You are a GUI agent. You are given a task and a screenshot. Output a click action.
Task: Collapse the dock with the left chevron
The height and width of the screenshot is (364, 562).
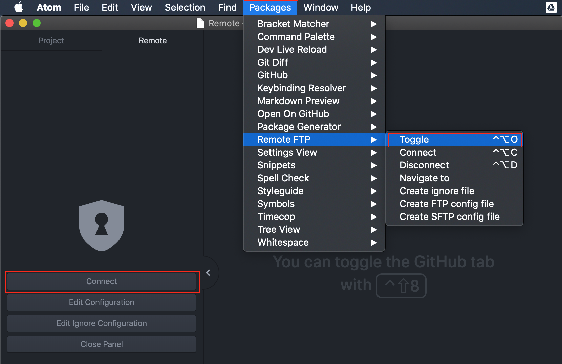[x=208, y=273]
